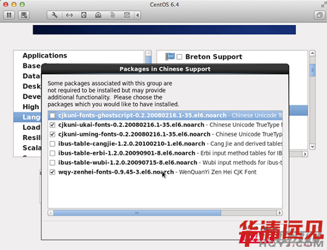Uncheck wqy-zenhei-fonts package
Viewport: 327px width, 250px height.
[52, 172]
